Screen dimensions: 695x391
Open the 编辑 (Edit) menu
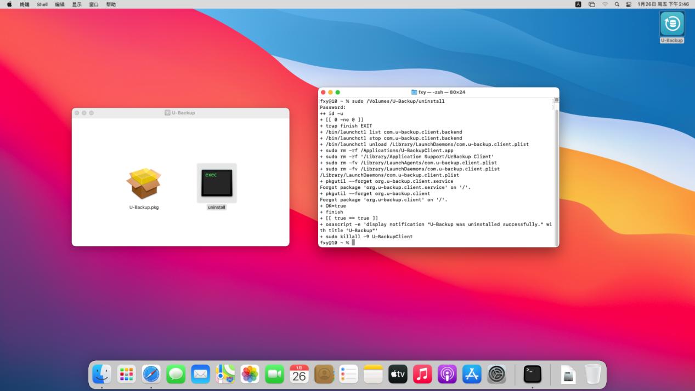point(60,4)
